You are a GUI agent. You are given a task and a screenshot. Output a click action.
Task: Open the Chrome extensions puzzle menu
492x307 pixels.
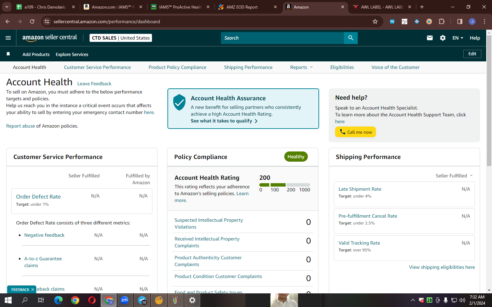point(441,21)
